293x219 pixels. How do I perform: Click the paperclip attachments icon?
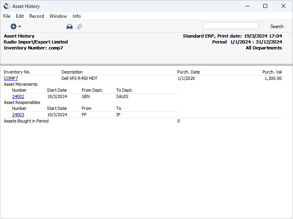(x=79, y=26)
